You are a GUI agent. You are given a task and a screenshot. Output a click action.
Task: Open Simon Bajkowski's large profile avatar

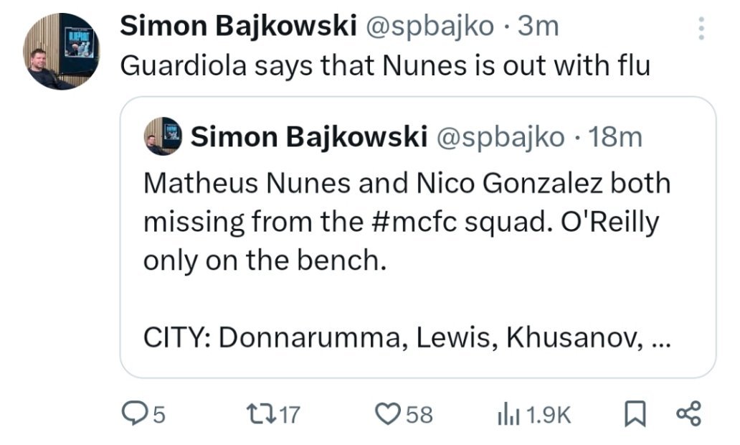tap(60, 51)
